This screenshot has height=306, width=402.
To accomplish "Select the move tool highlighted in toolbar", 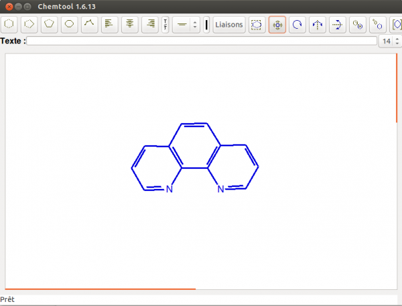I will (277, 25).
